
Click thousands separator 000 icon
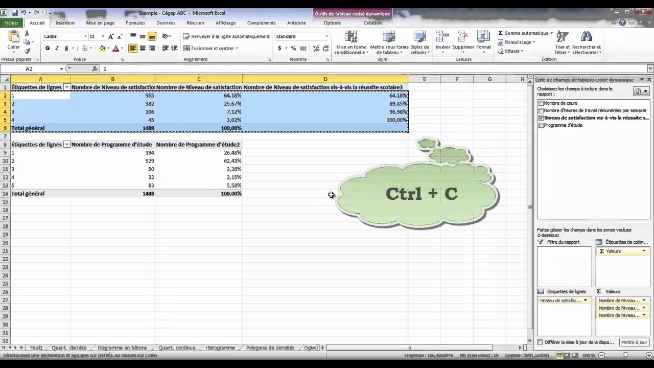[x=303, y=48]
